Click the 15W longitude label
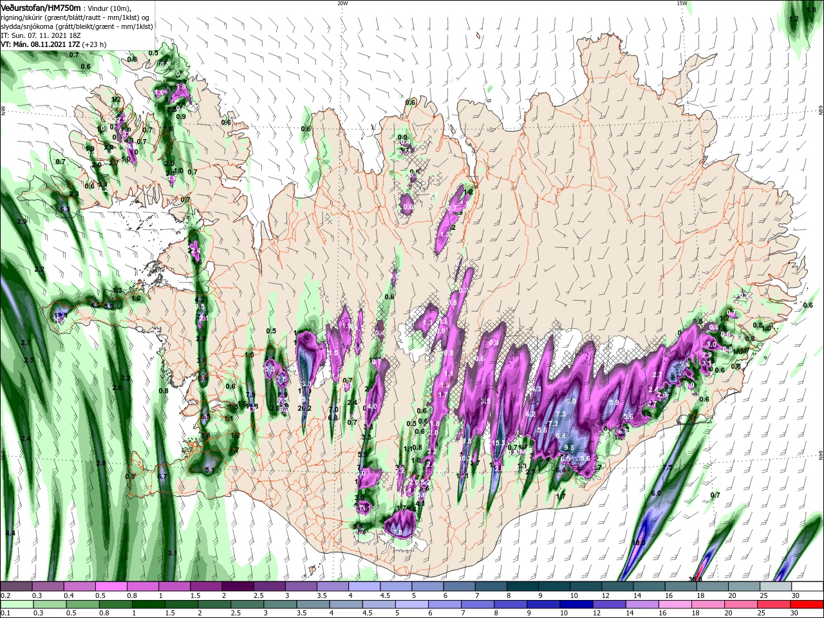The width and height of the screenshot is (824, 618). point(682,3)
